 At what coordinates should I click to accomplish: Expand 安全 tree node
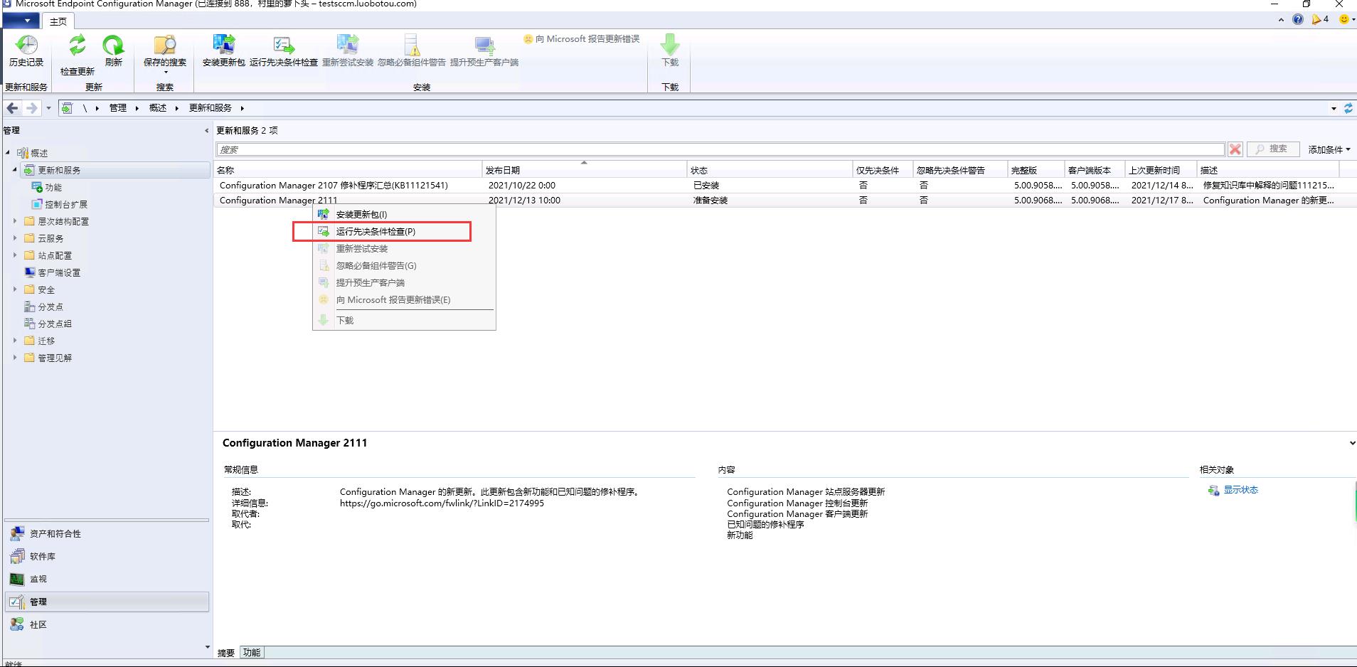pyautogui.click(x=15, y=289)
